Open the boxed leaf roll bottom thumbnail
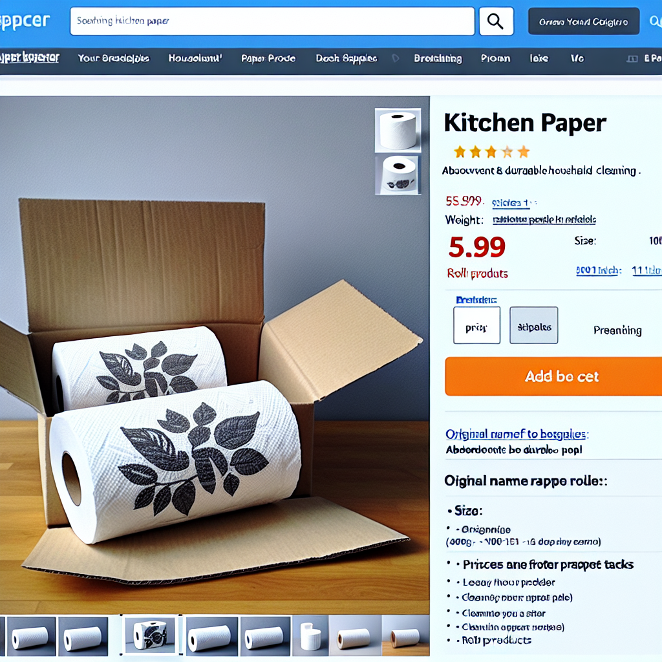The width and height of the screenshot is (662, 662). point(150,635)
